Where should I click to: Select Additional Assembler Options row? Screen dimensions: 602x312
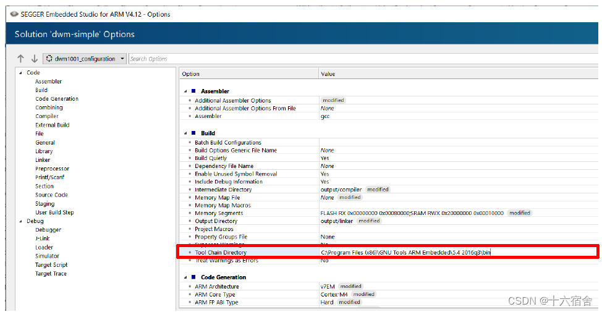point(232,101)
